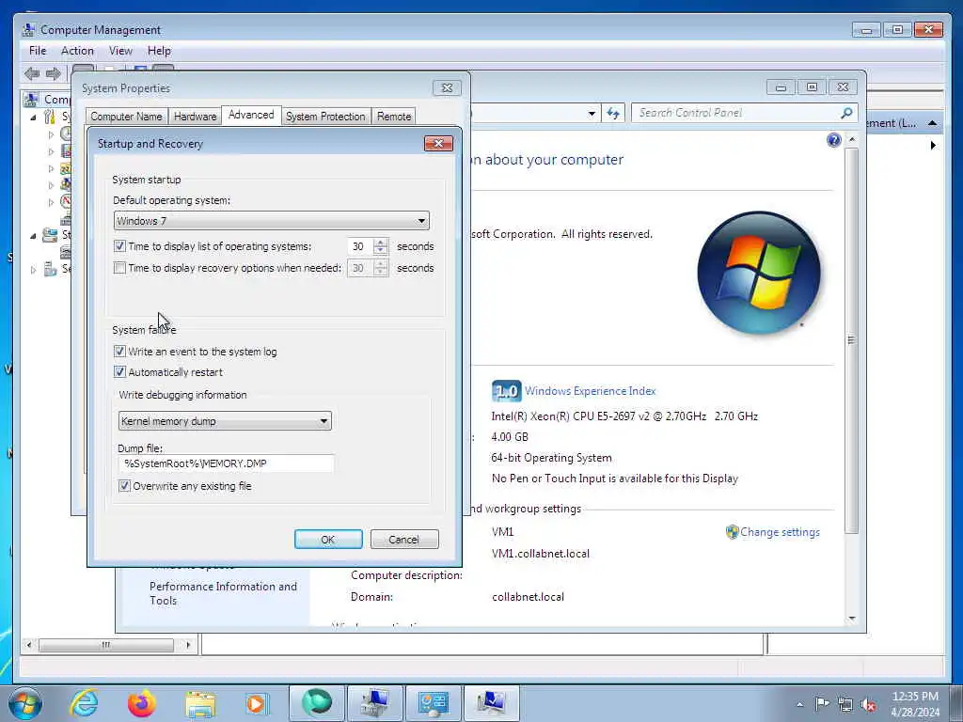Click the Control Panel vertical scrollbar thumb

pos(850,339)
